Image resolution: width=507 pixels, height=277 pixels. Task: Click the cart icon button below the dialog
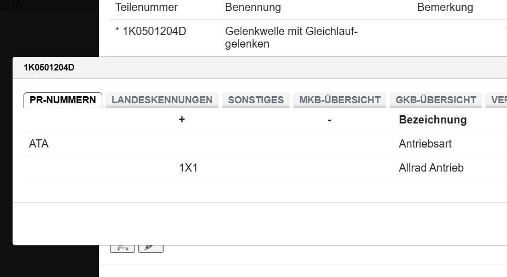123,249
